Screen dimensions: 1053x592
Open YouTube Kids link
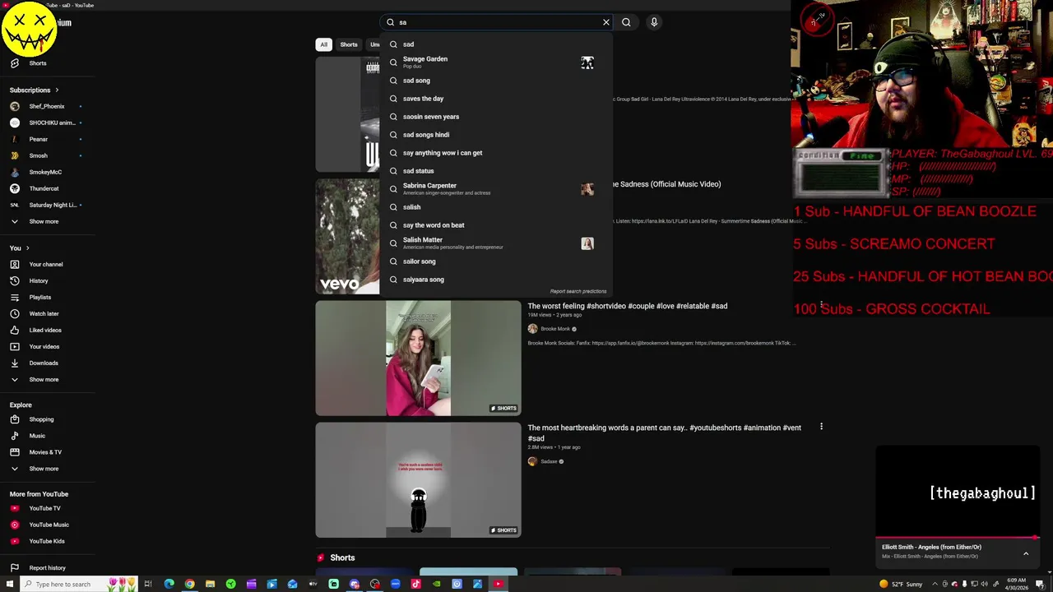(x=46, y=541)
